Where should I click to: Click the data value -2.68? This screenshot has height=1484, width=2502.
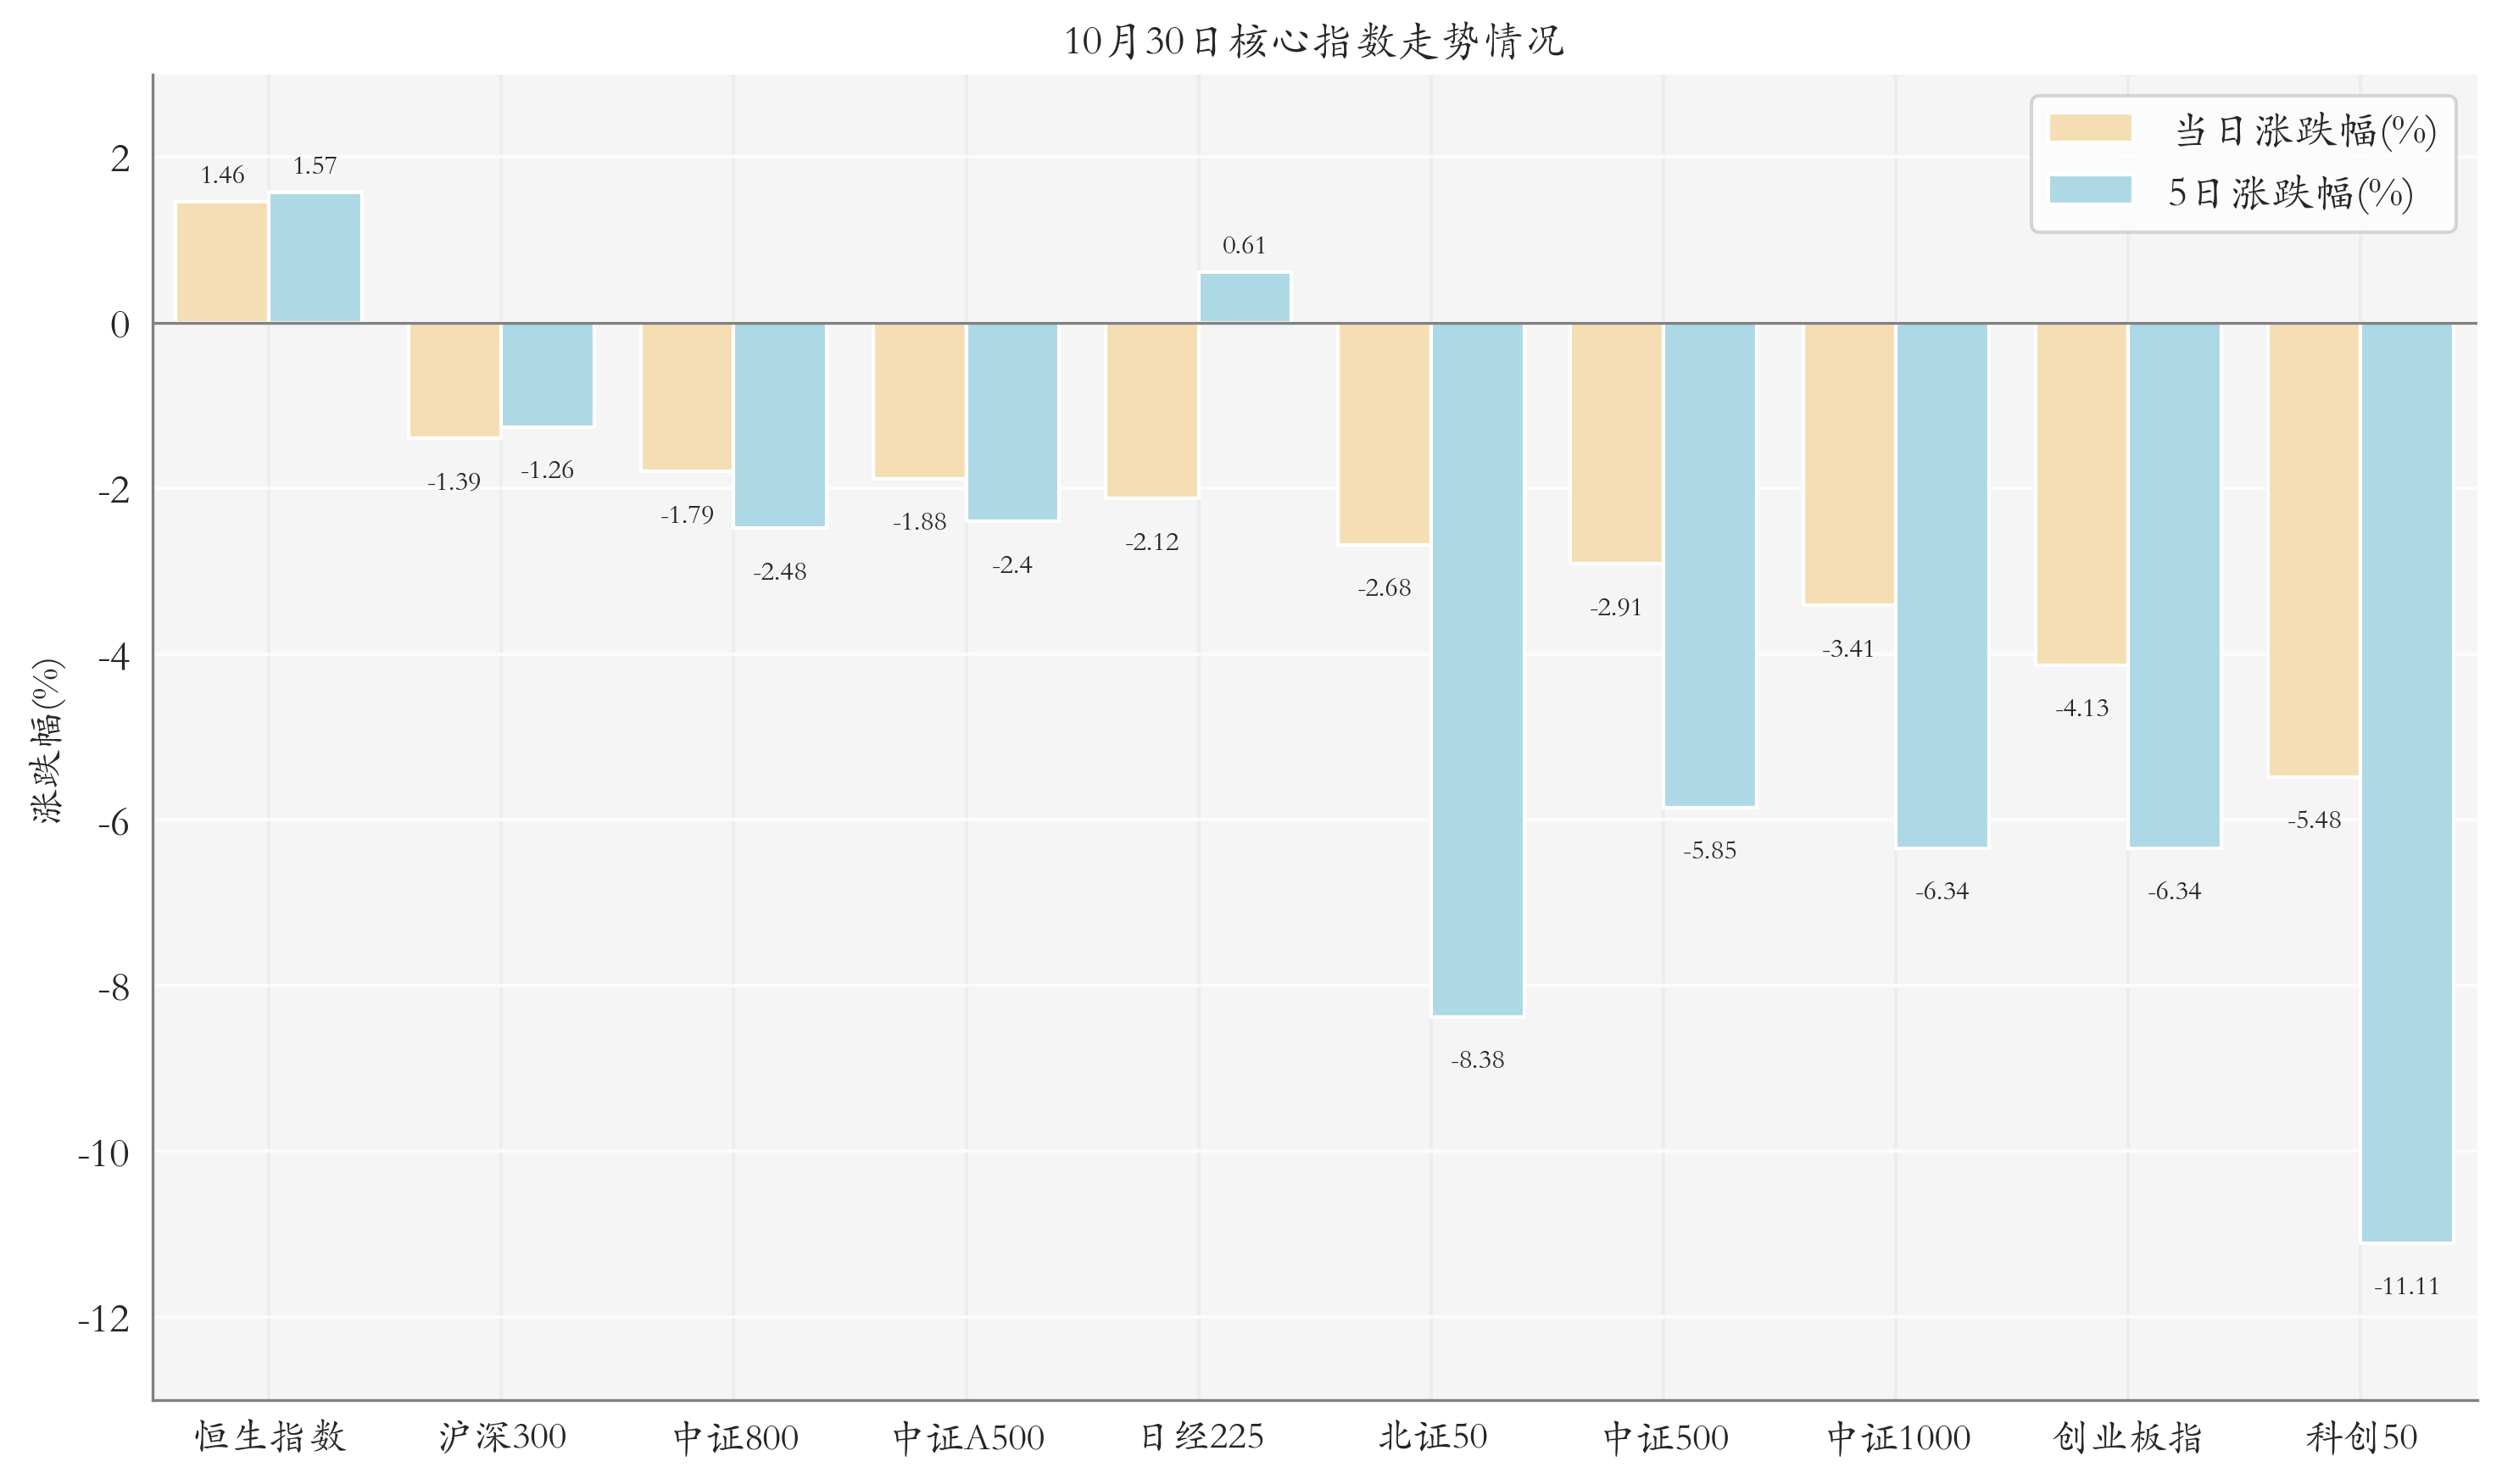[1385, 588]
